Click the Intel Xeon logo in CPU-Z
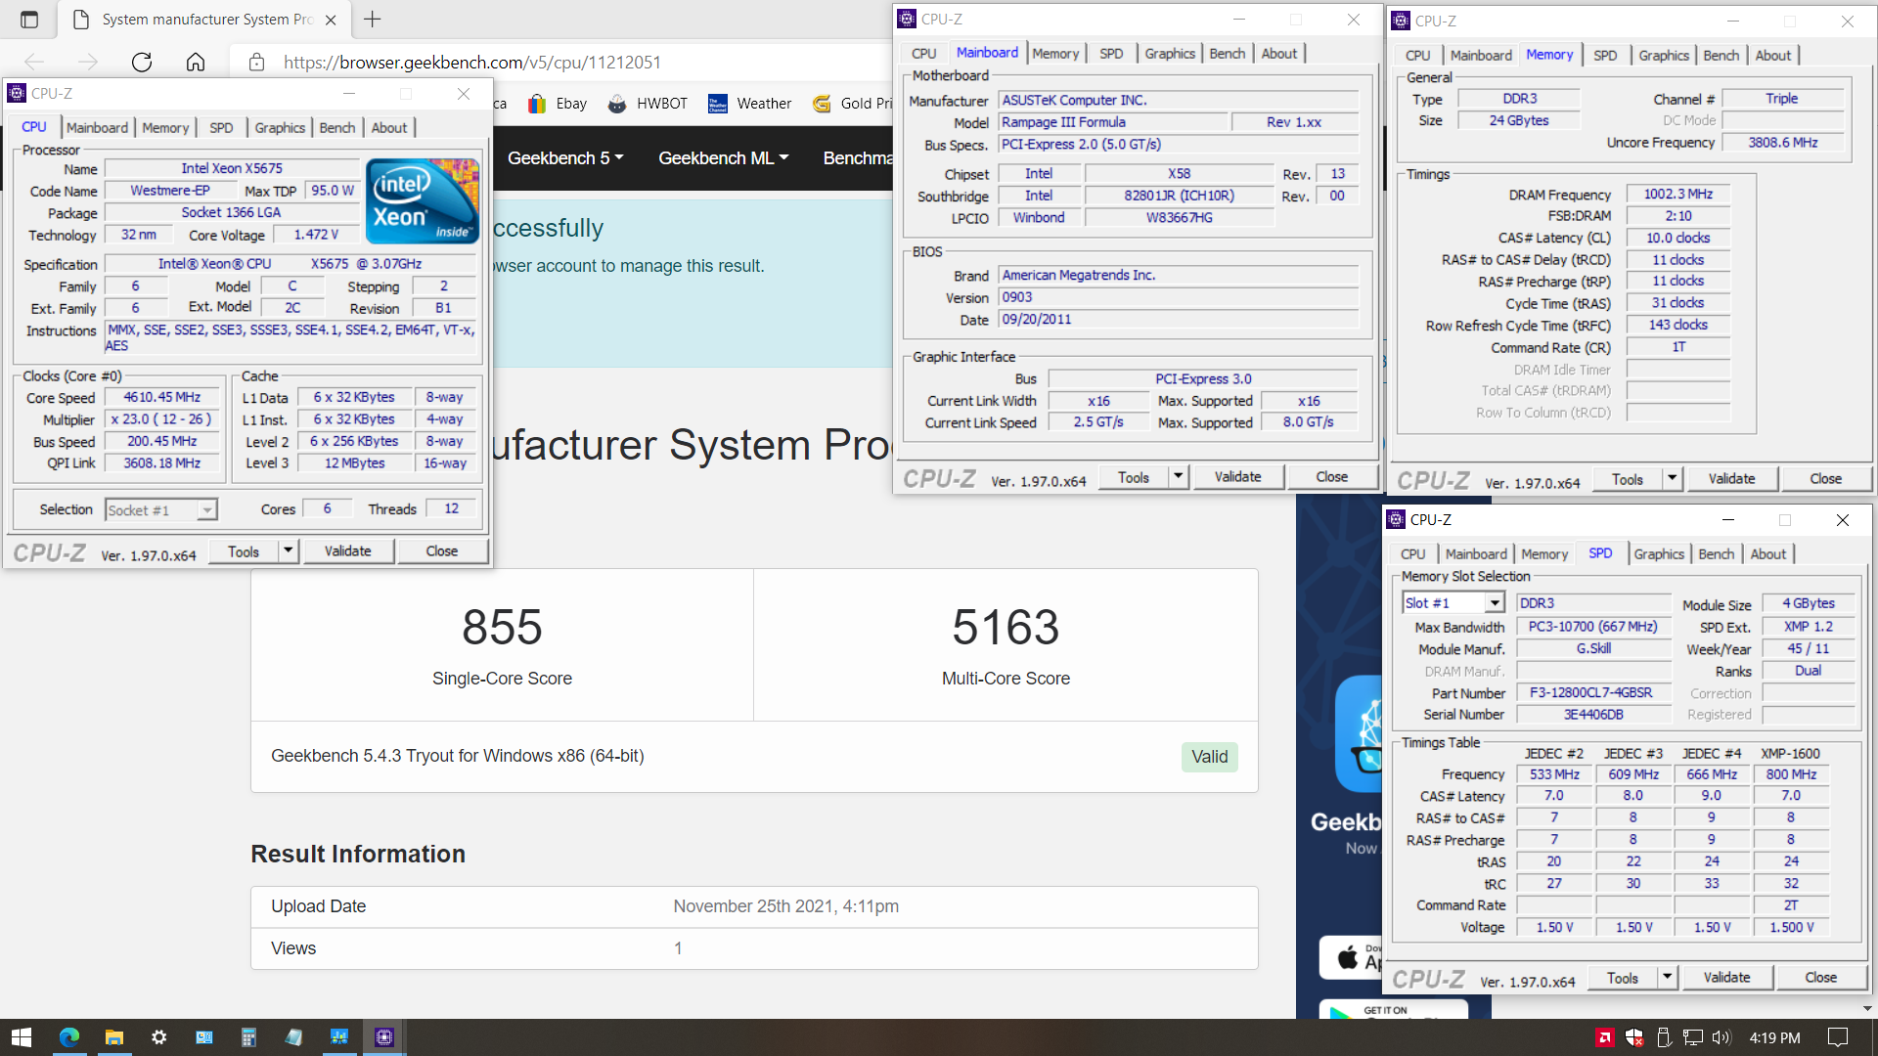This screenshot has height=1056, width=1878. (x=423, y=200)
